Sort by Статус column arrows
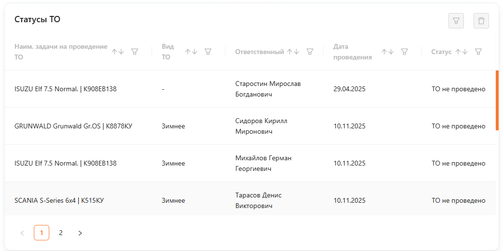 pyautogui.click(x=461, y=52)
